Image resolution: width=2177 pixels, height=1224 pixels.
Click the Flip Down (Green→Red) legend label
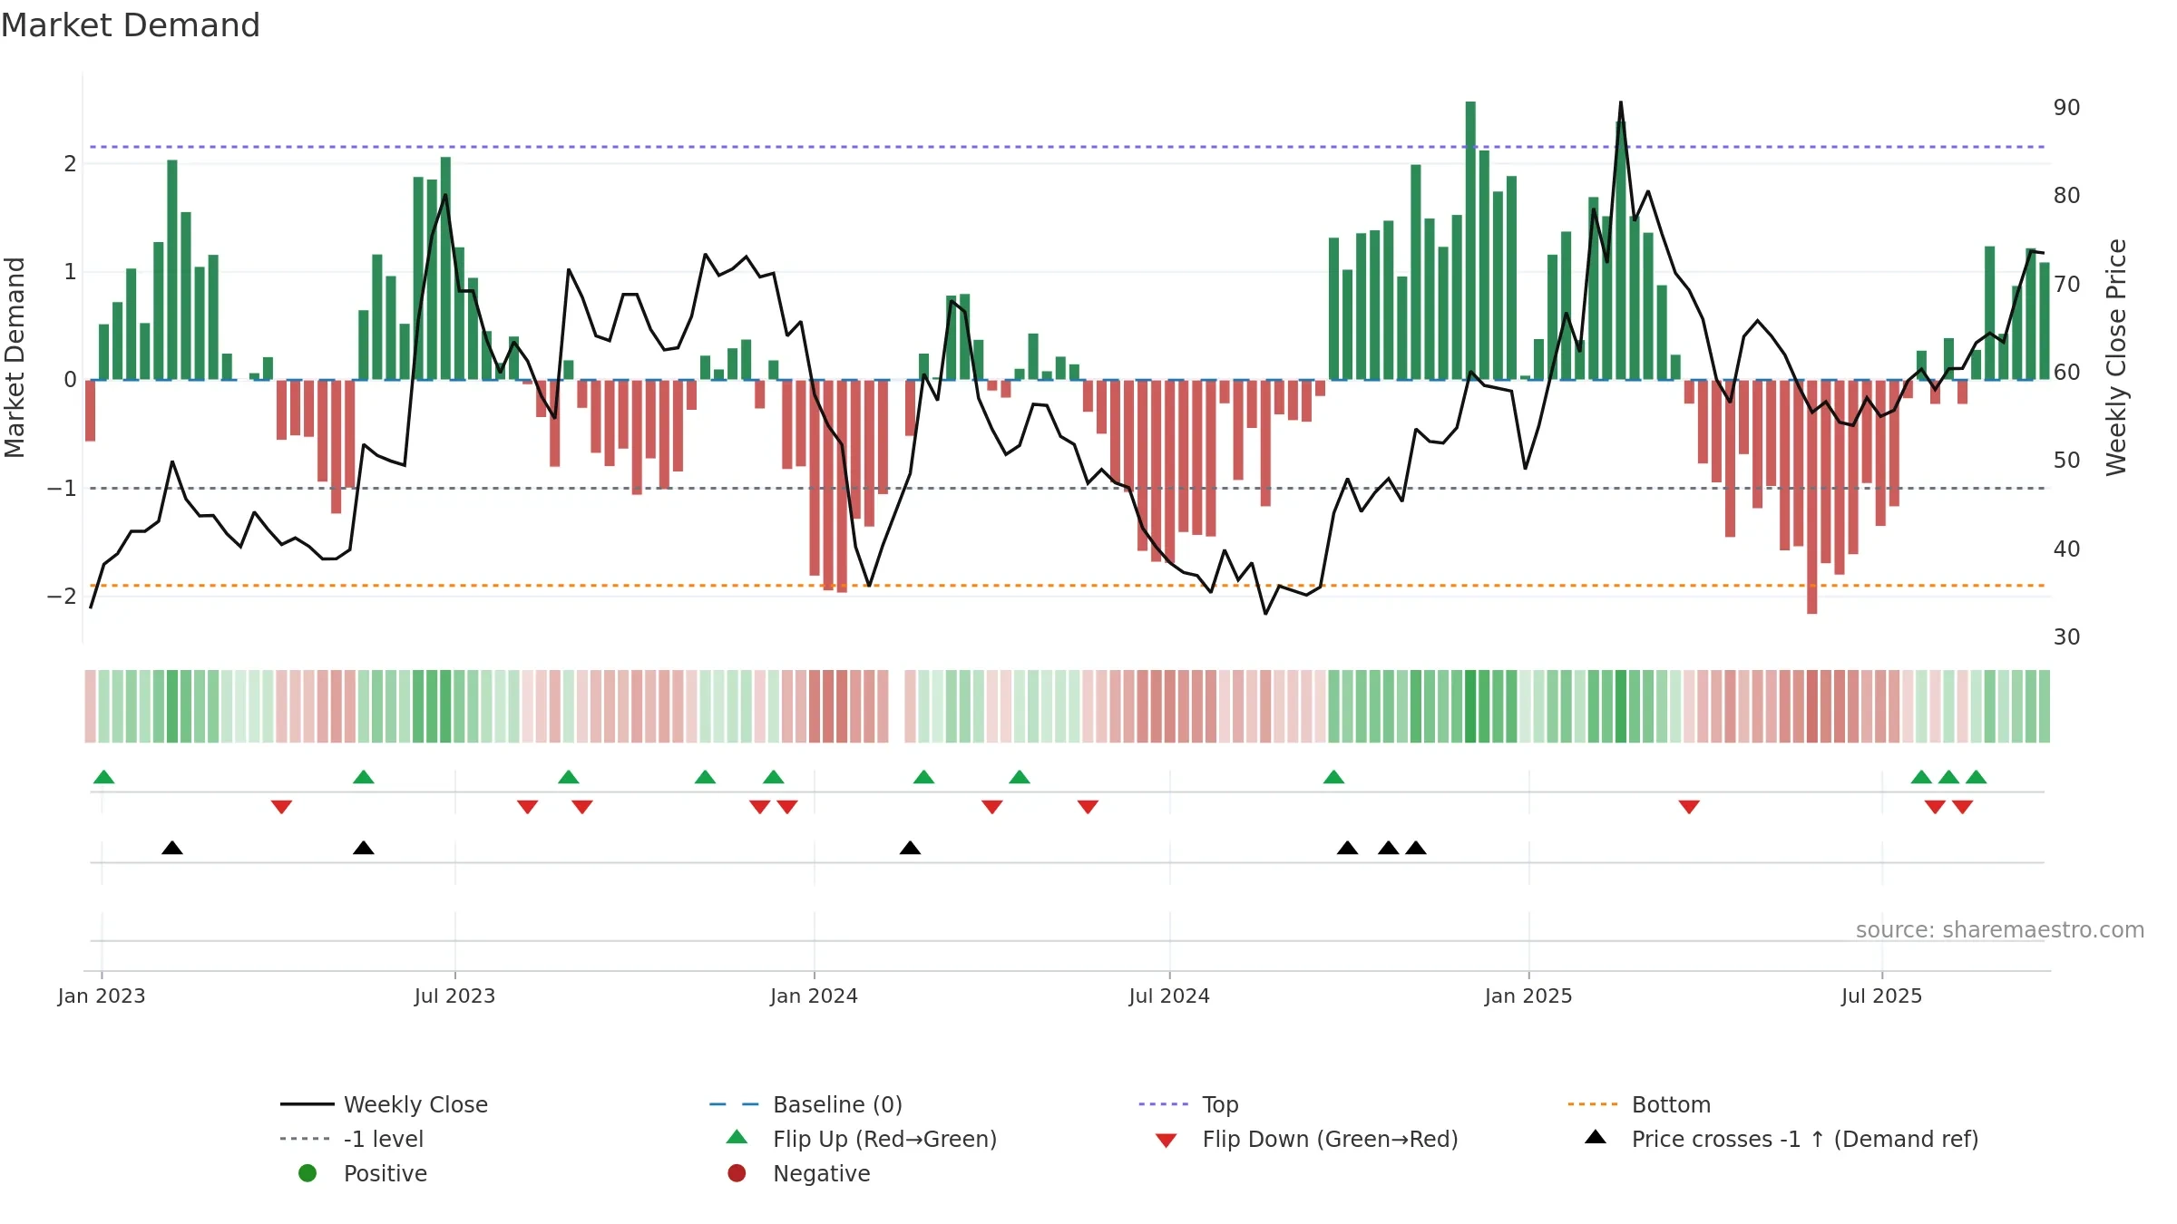1330,1139
